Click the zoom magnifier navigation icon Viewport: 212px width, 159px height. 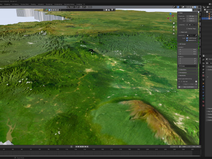[174, 23]
